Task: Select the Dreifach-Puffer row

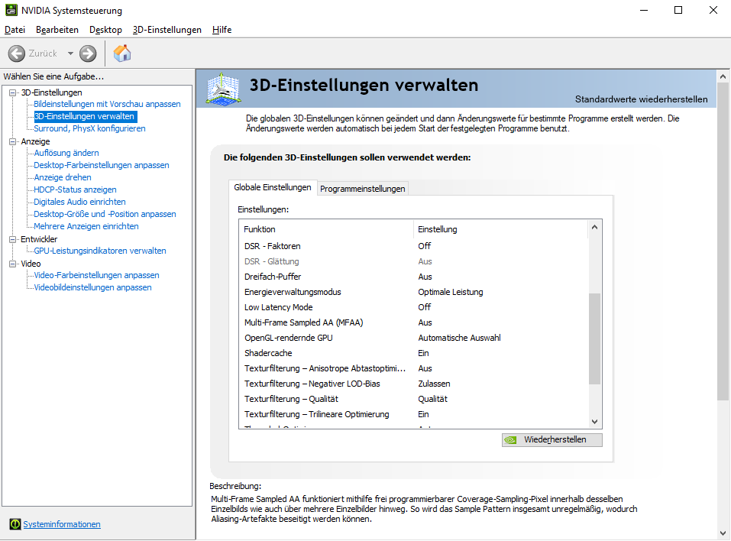Action: tap(413, 277)
